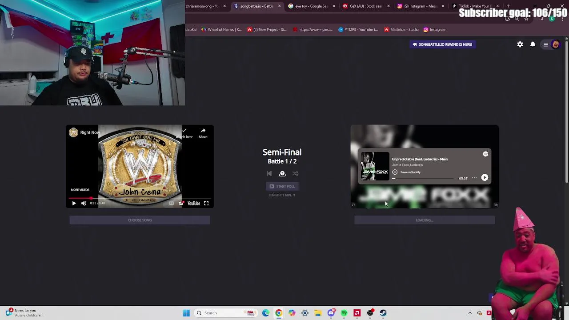Click the Save on Spotify plus icon
Viewport: 569px width, 320px height.
pos(395,172)
